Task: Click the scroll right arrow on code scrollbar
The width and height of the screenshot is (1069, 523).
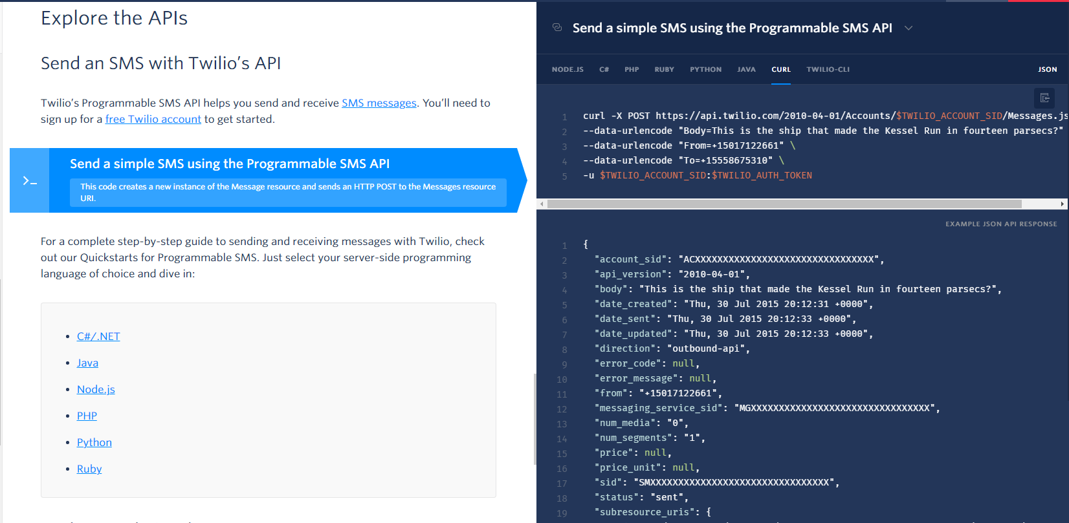Action: 1062,204
